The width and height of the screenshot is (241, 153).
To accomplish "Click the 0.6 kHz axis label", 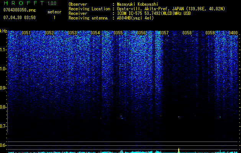I will tap(3, 145).
